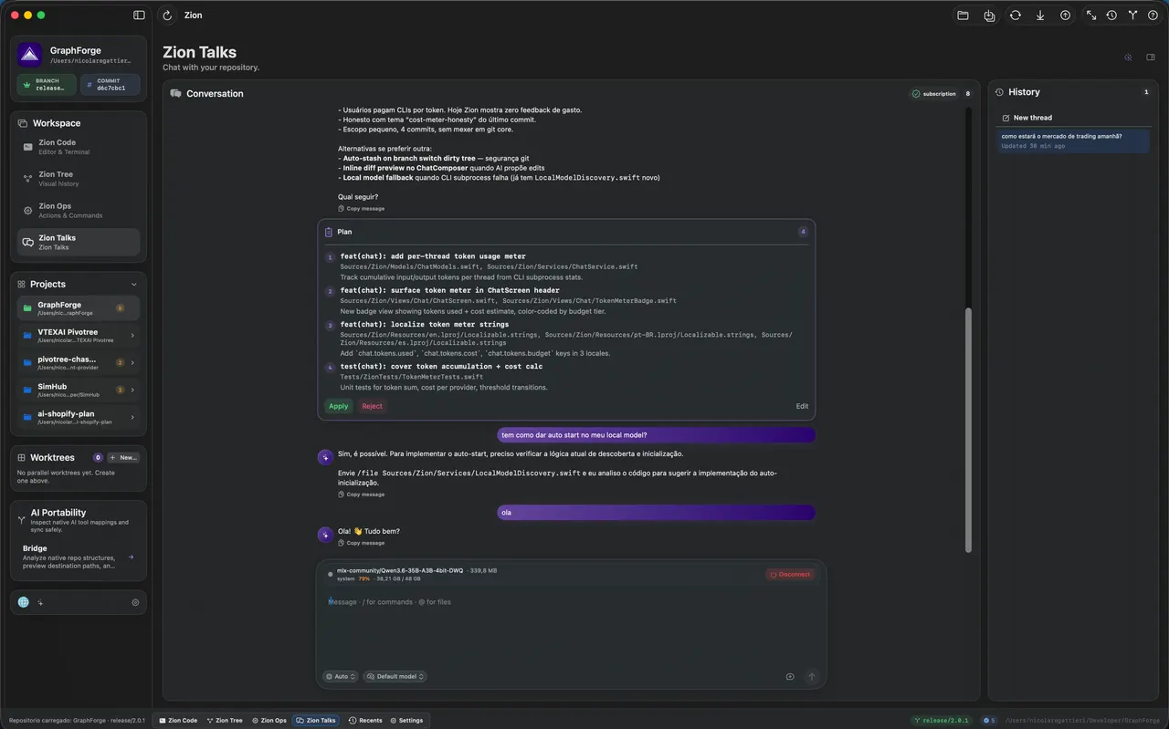Click the GraphForge app logo
The height and width of the screenshot is (729, 1169).
[x=29, y=55]
